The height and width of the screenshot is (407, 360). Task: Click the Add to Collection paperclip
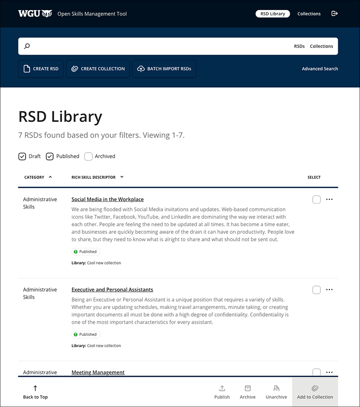[x=315, y=389]
